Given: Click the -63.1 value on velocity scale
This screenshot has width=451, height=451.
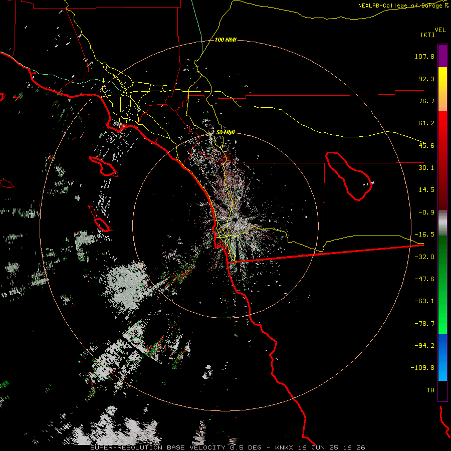Looking at the screenshot, I should click(x=424, y=301).
